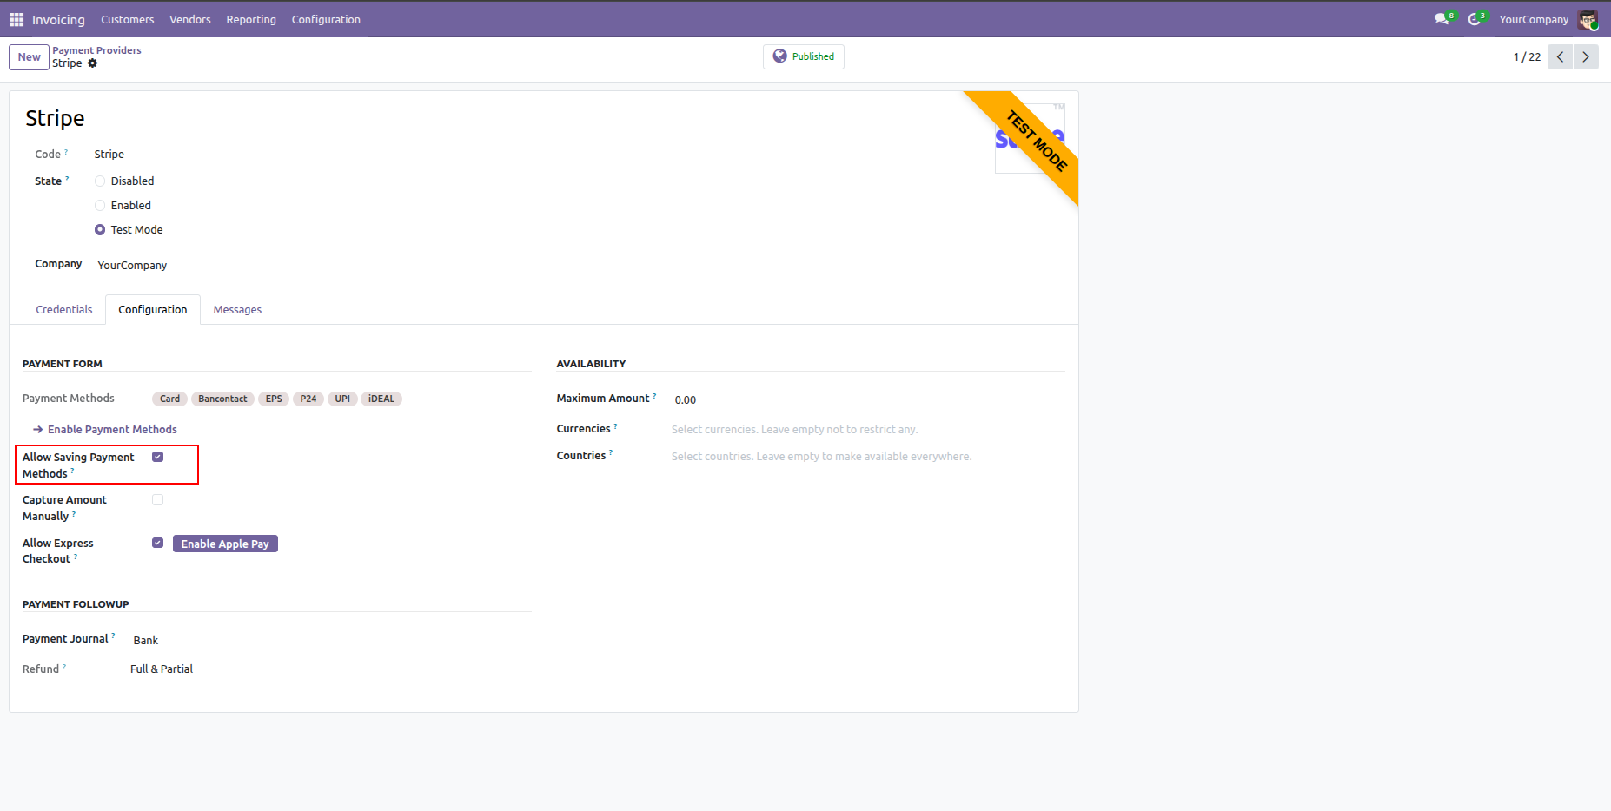Click the Published status button

coord(804,56)
